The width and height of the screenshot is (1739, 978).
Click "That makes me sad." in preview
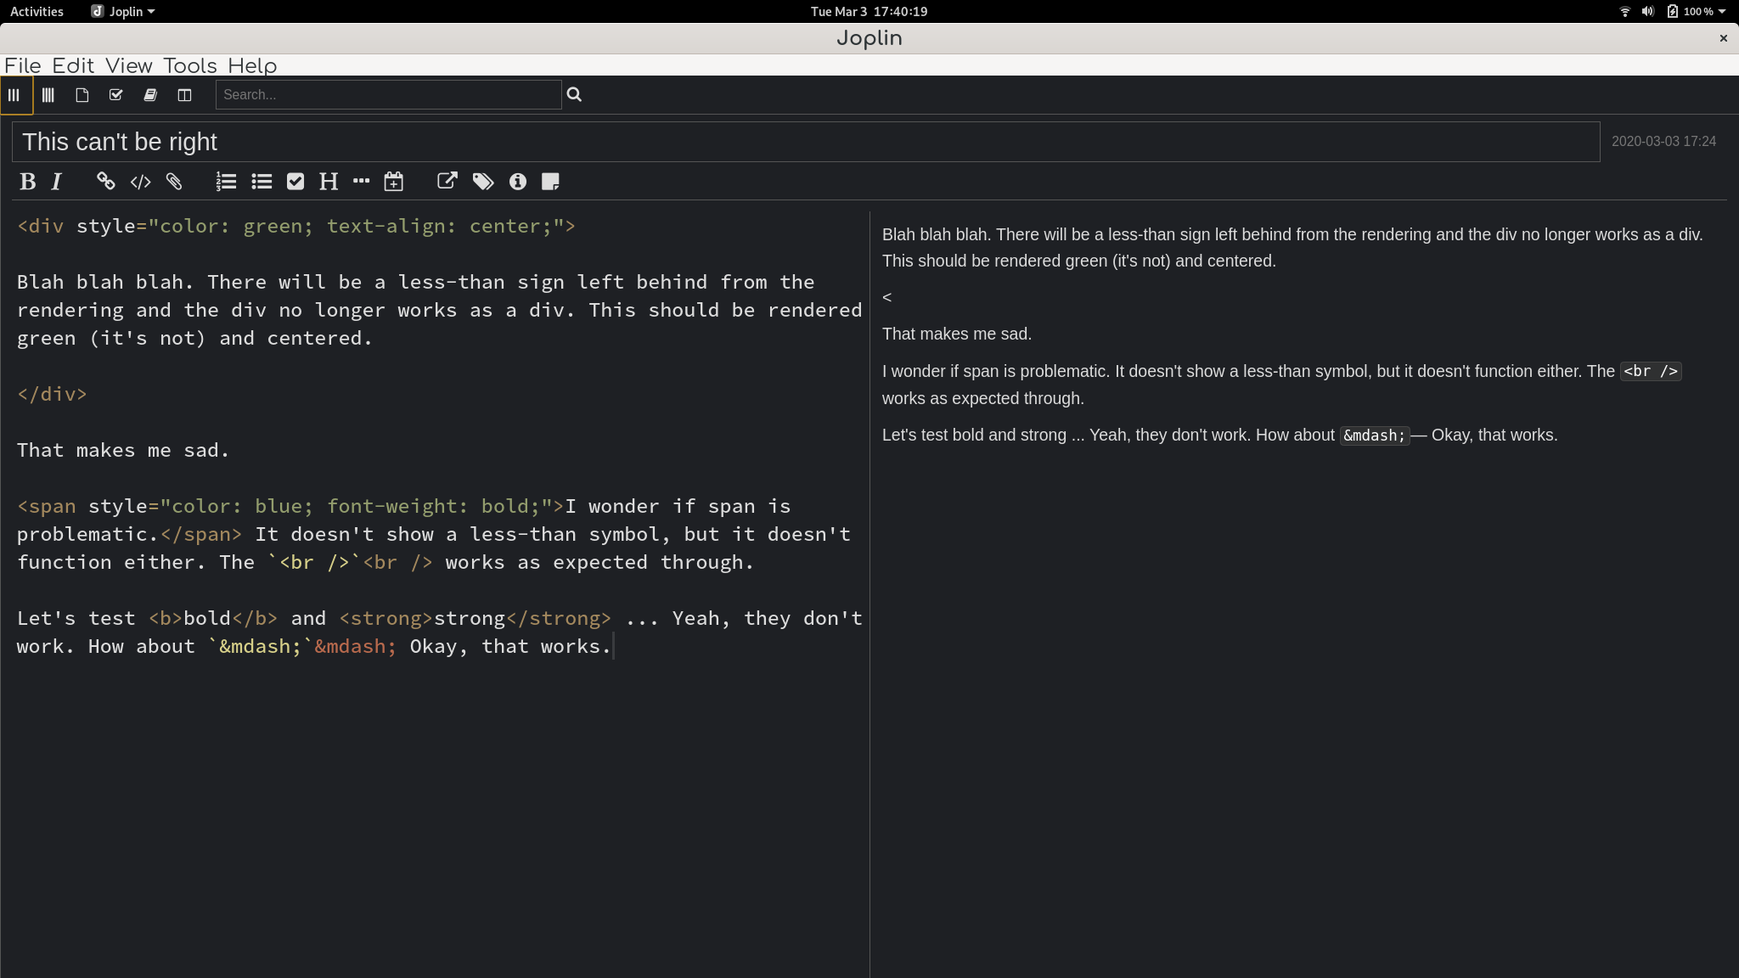tap(957, 334)
